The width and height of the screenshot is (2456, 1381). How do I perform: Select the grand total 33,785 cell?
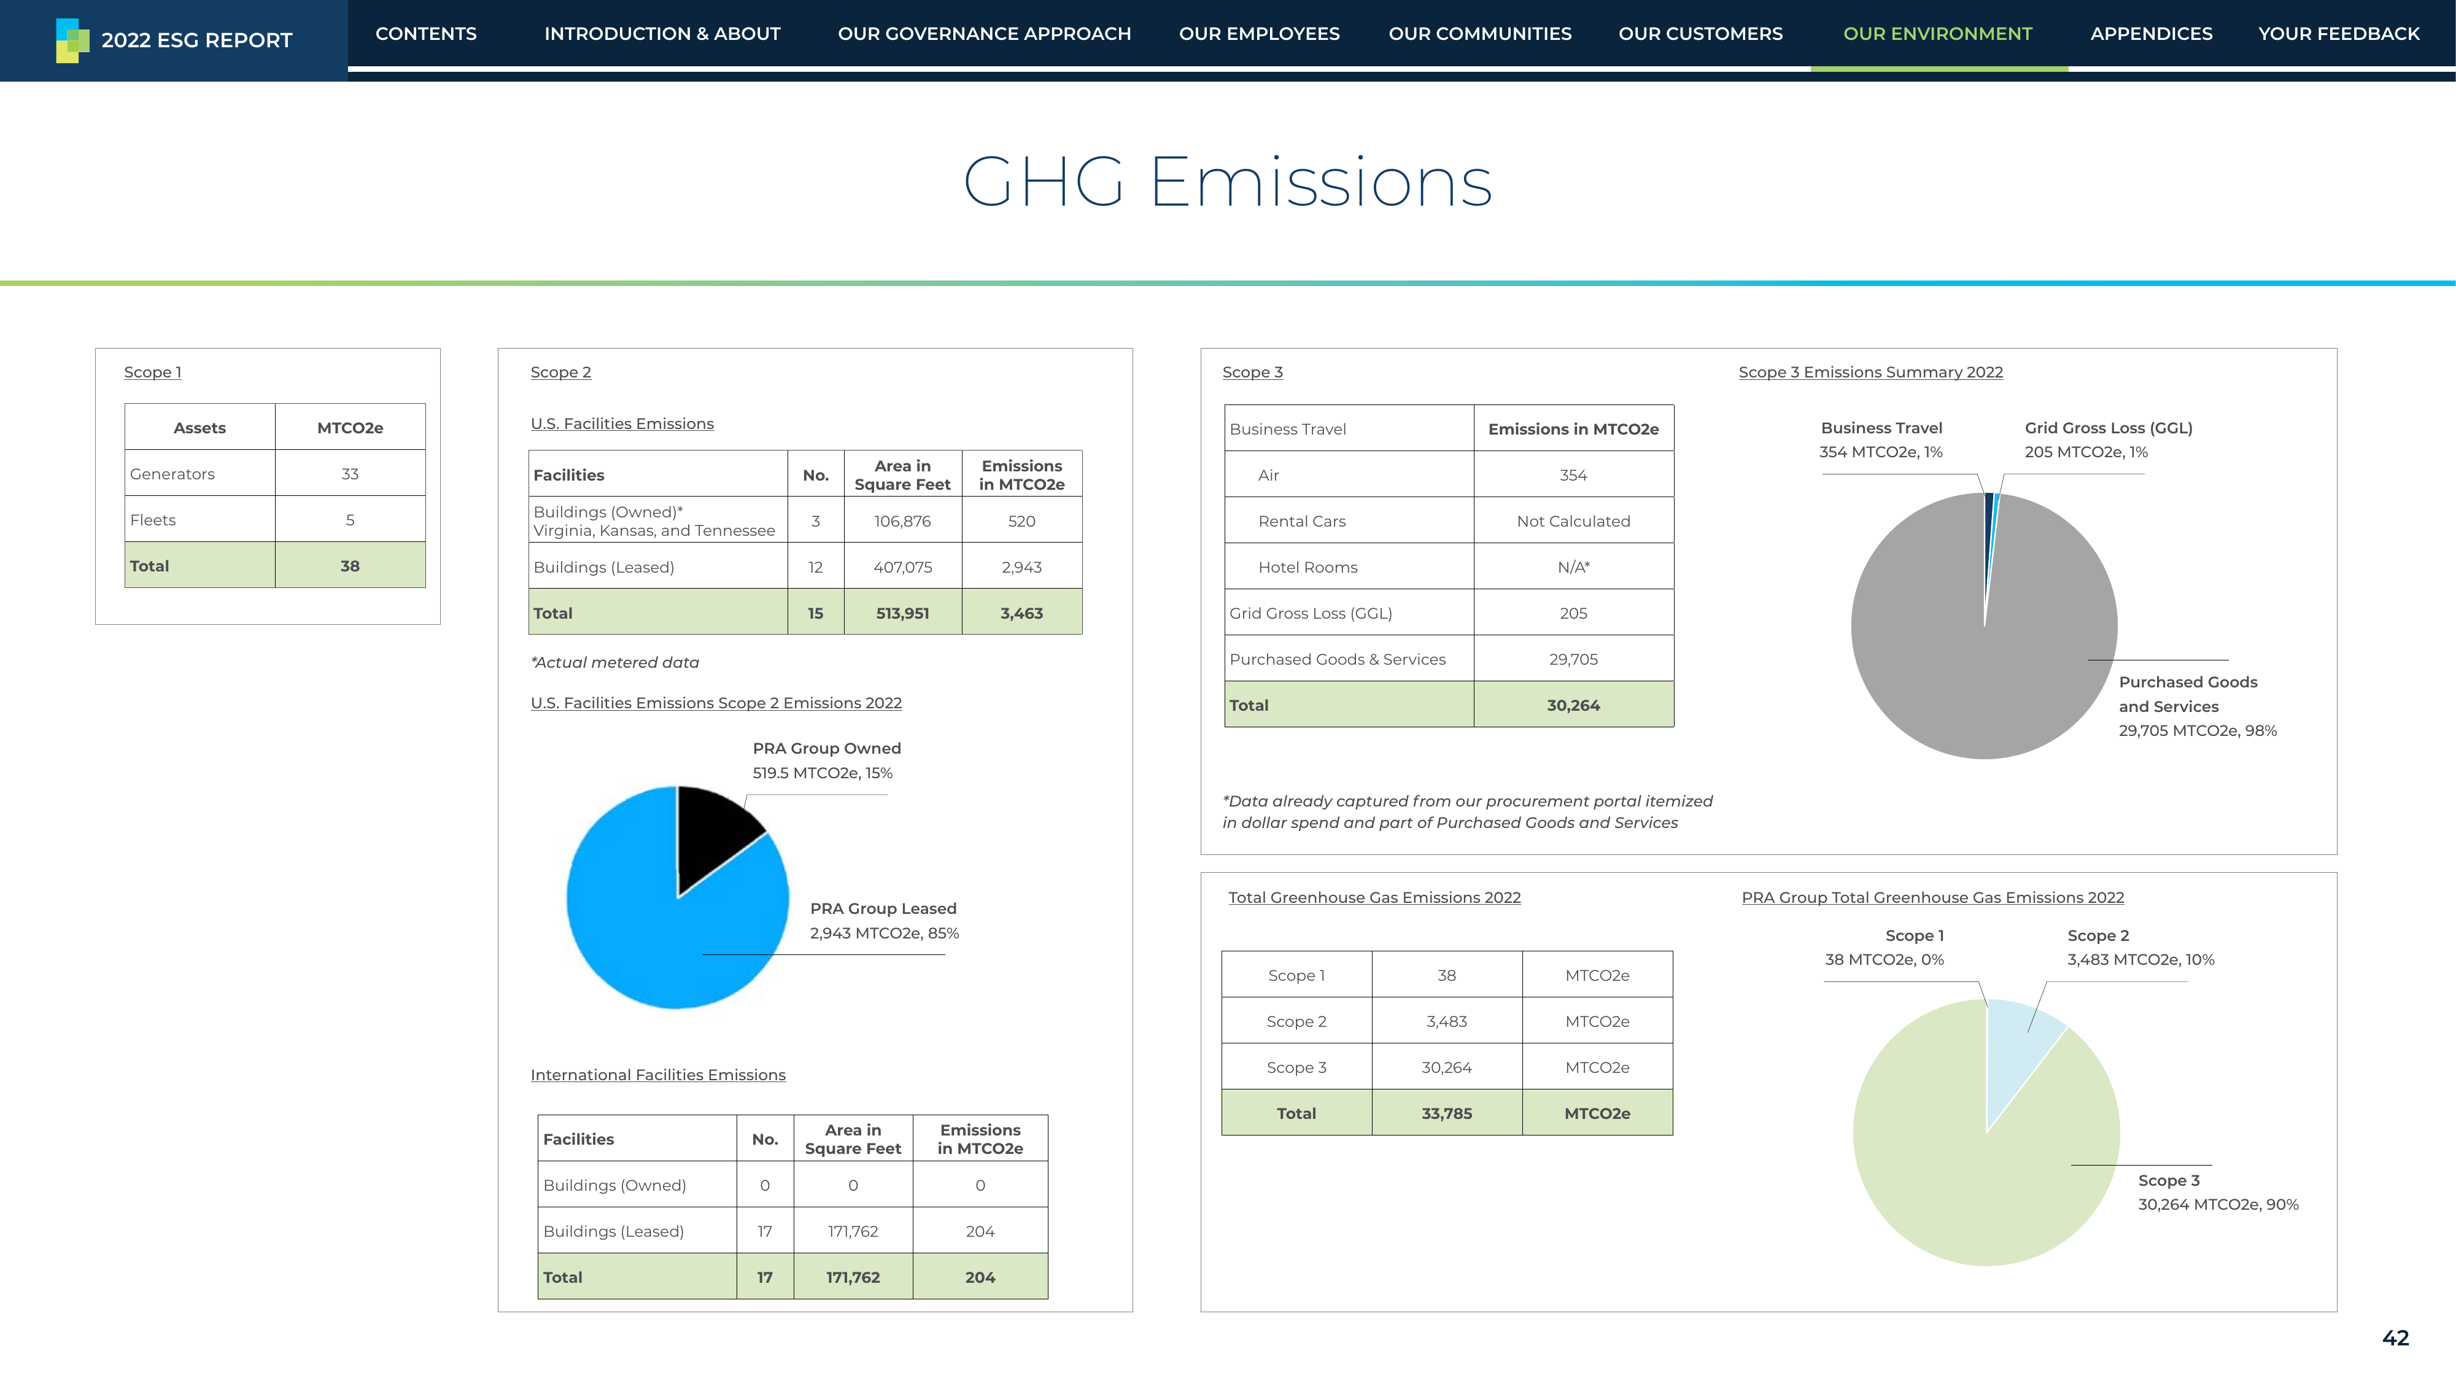tap(1446, 1112)
